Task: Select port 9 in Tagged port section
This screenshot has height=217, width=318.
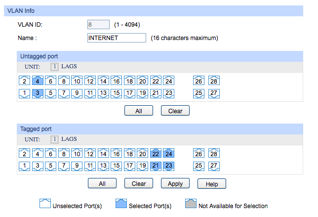Action: pyautogui.click(x=77, y=166)
